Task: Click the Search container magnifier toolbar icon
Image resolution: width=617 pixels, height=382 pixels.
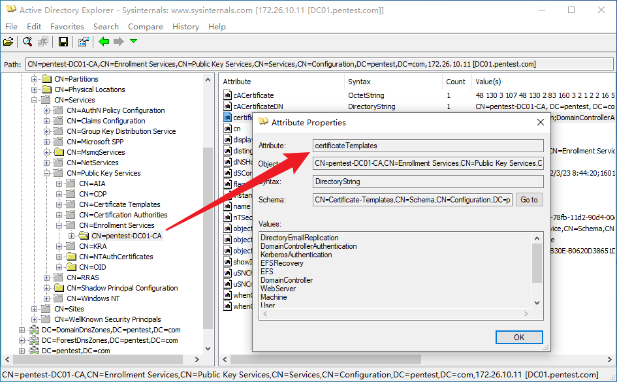Action: [27, 42]
